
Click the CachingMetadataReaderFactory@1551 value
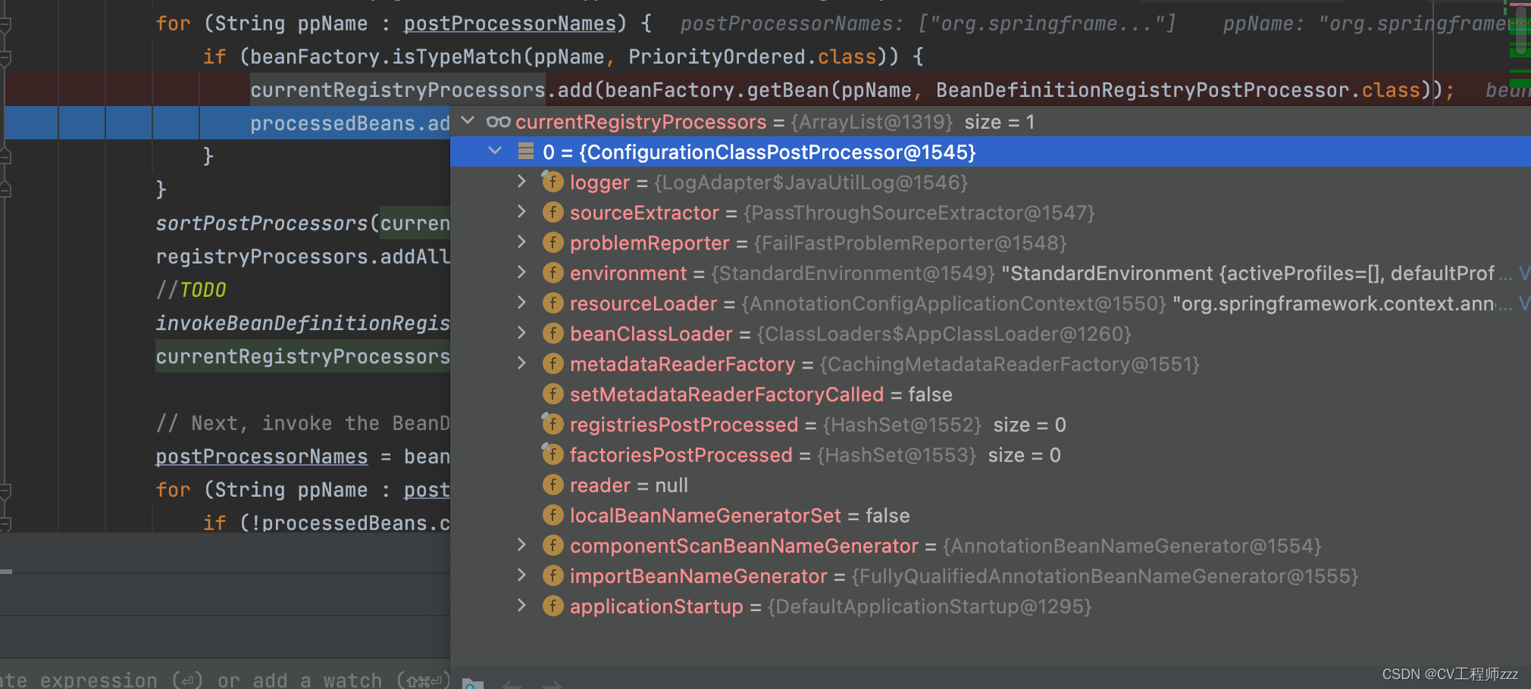(x=1010, y=364)
